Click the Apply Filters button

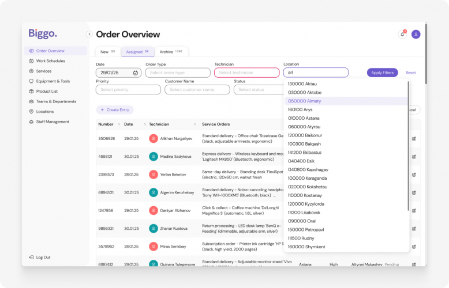[382, 73]
